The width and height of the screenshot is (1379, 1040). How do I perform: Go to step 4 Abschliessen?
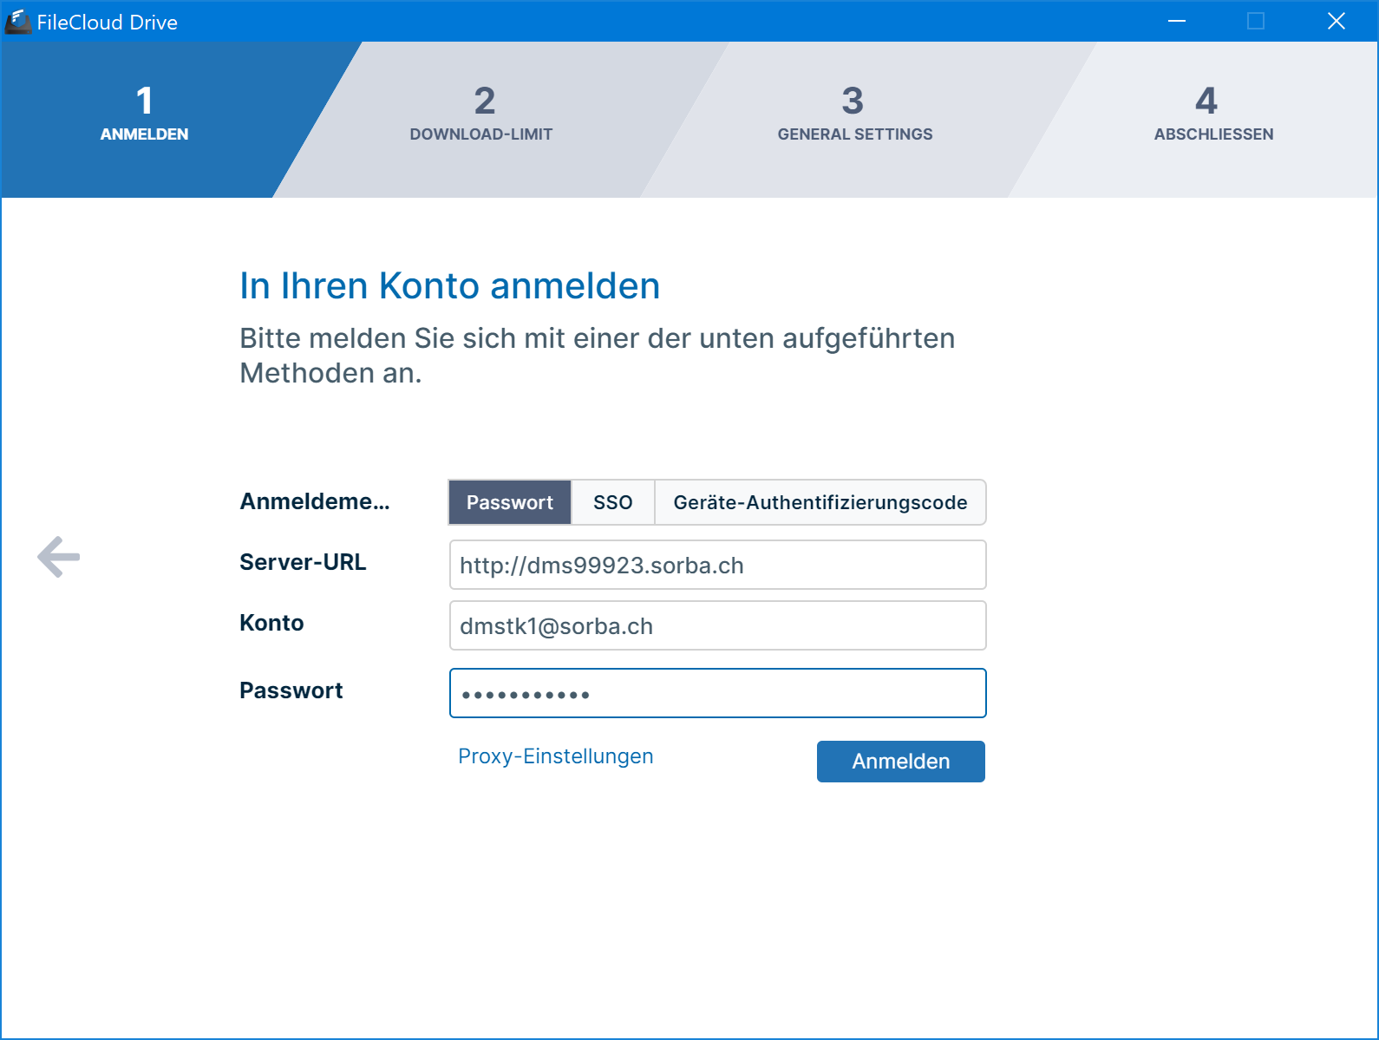click(x=1213, y=113)
